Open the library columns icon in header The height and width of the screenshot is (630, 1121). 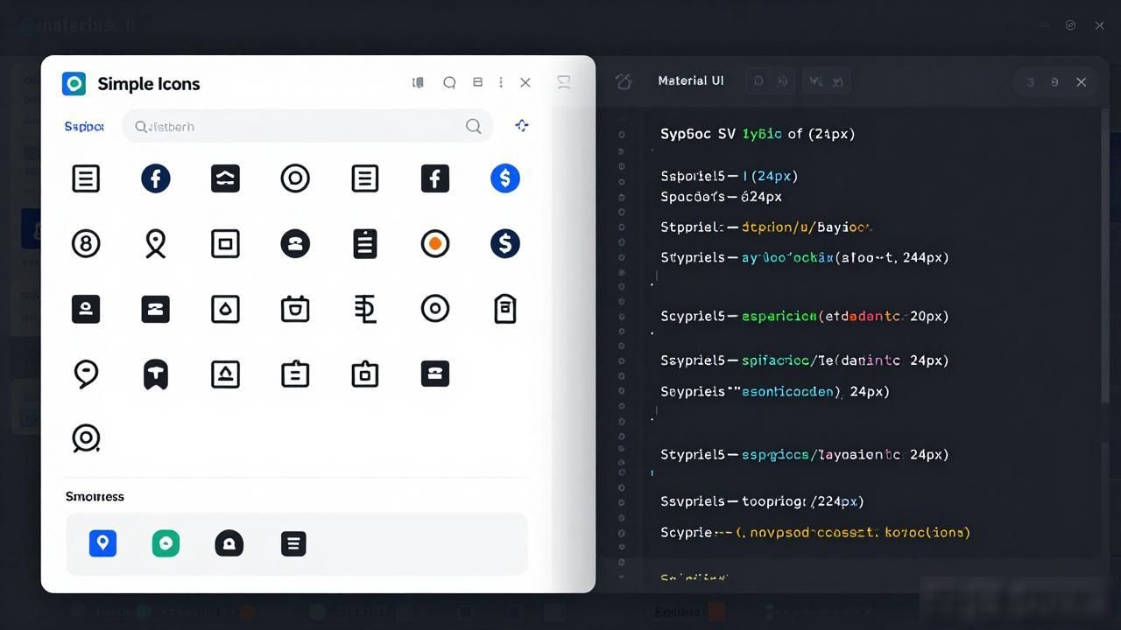click(x=418, y=82)
